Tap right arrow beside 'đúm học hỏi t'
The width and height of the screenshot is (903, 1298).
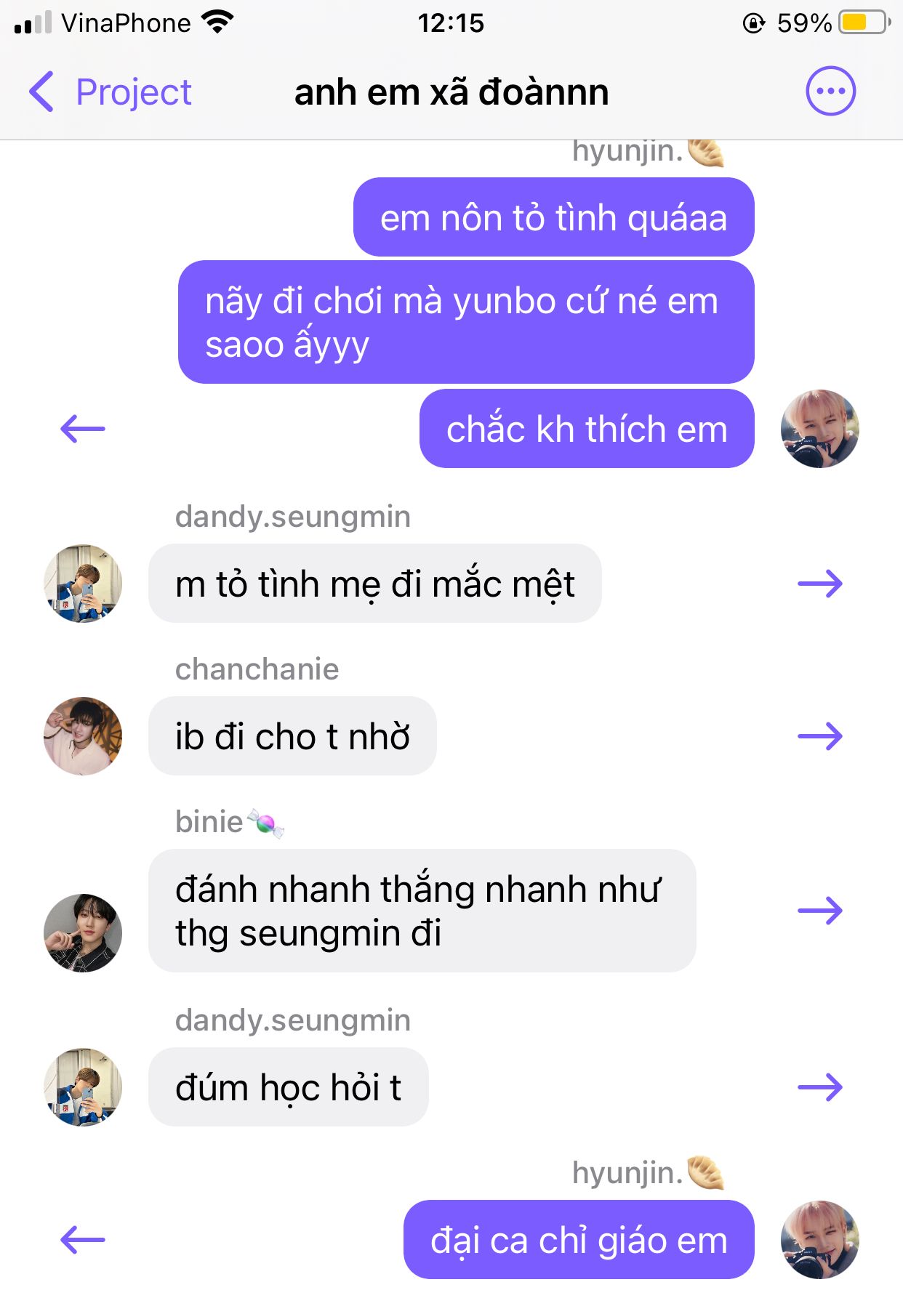click(x=820, y=1087)
